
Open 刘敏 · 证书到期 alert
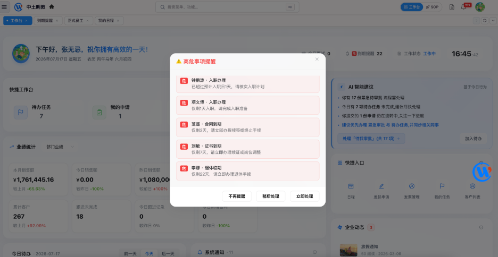tap(248, 149)
